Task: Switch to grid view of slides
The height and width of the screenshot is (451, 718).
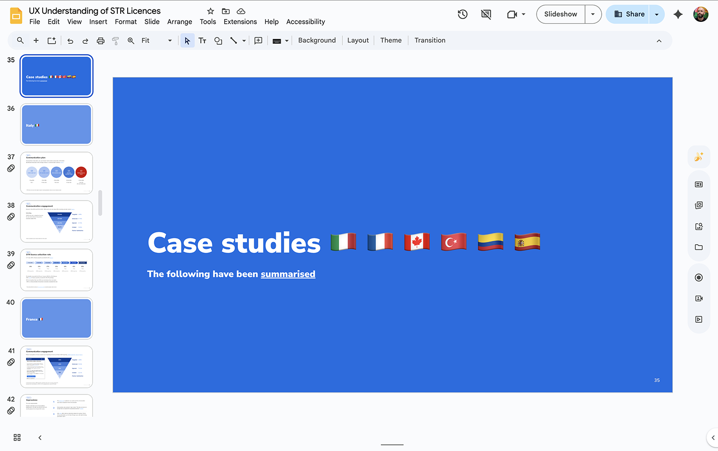Action: pos(17,437)
